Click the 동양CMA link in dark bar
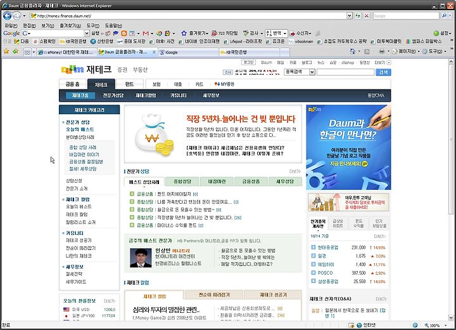This screenshot has width=456, height=330. pyautogui.click(x=376, y=95)
